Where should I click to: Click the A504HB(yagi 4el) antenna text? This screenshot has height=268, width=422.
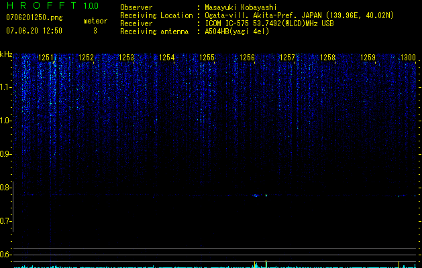click(x=237, y=31)
